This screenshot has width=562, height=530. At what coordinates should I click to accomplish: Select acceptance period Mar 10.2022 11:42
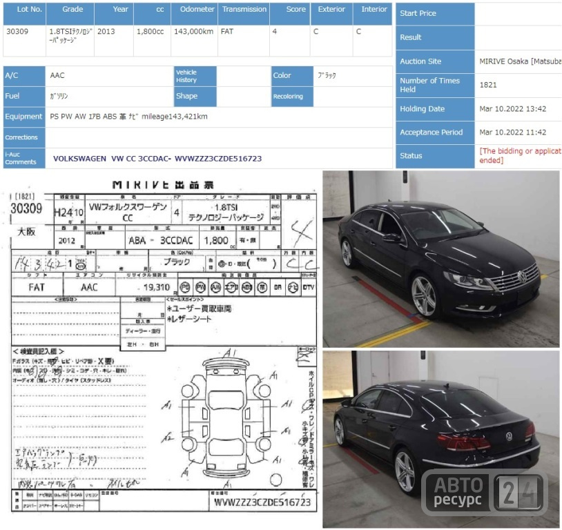click(x=512, y=132)
